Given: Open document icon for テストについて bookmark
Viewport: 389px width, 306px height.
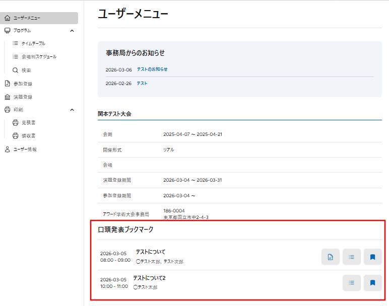Looking at the screenshot, I should pyautogui.click(x=331, y=257).
